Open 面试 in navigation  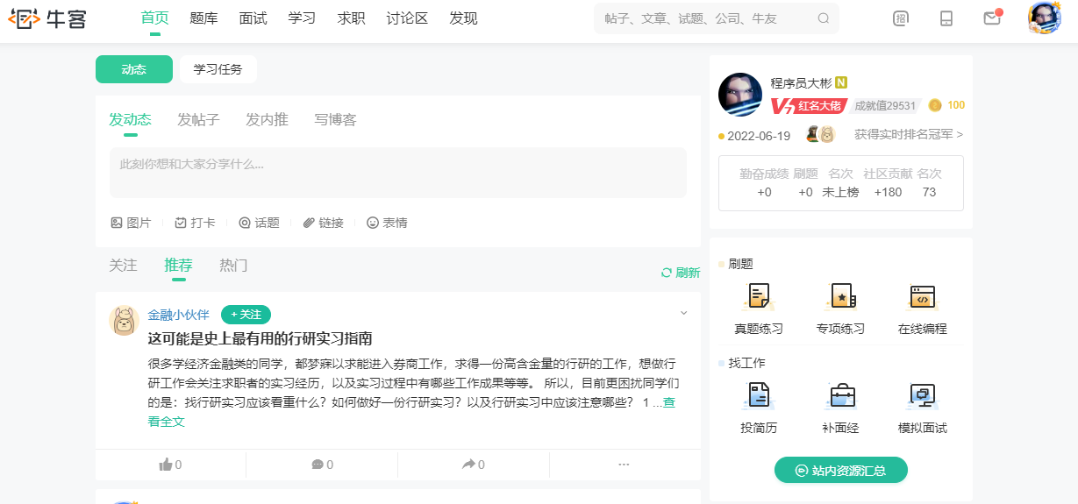tap(253, 18)
